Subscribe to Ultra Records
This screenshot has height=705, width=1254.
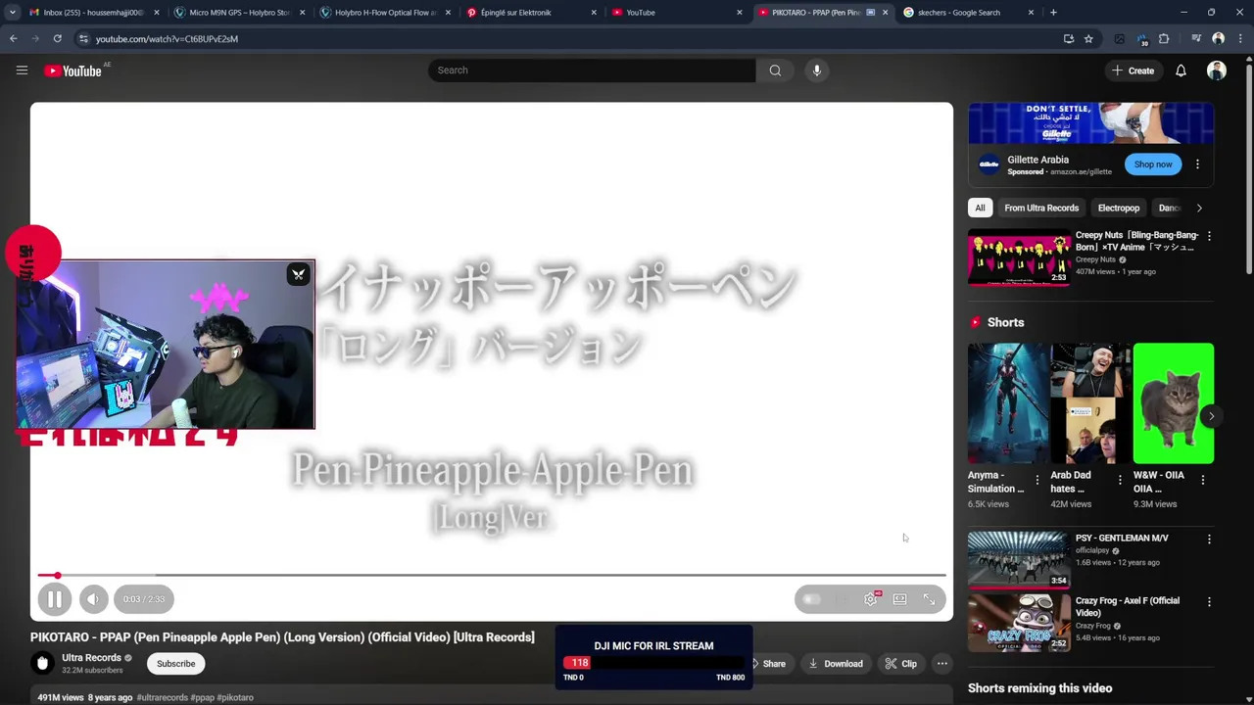click(x=175, y=664)
